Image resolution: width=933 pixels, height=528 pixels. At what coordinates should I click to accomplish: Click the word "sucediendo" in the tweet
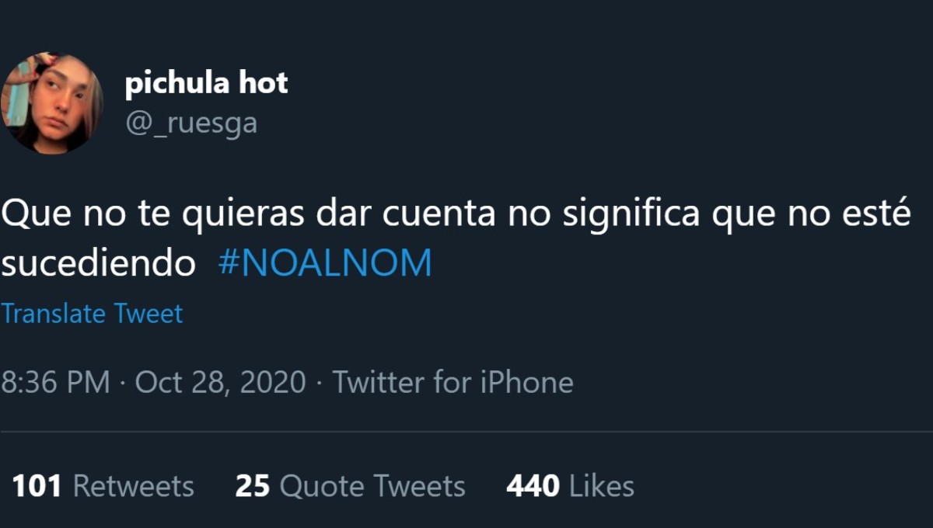click(98, 264)
